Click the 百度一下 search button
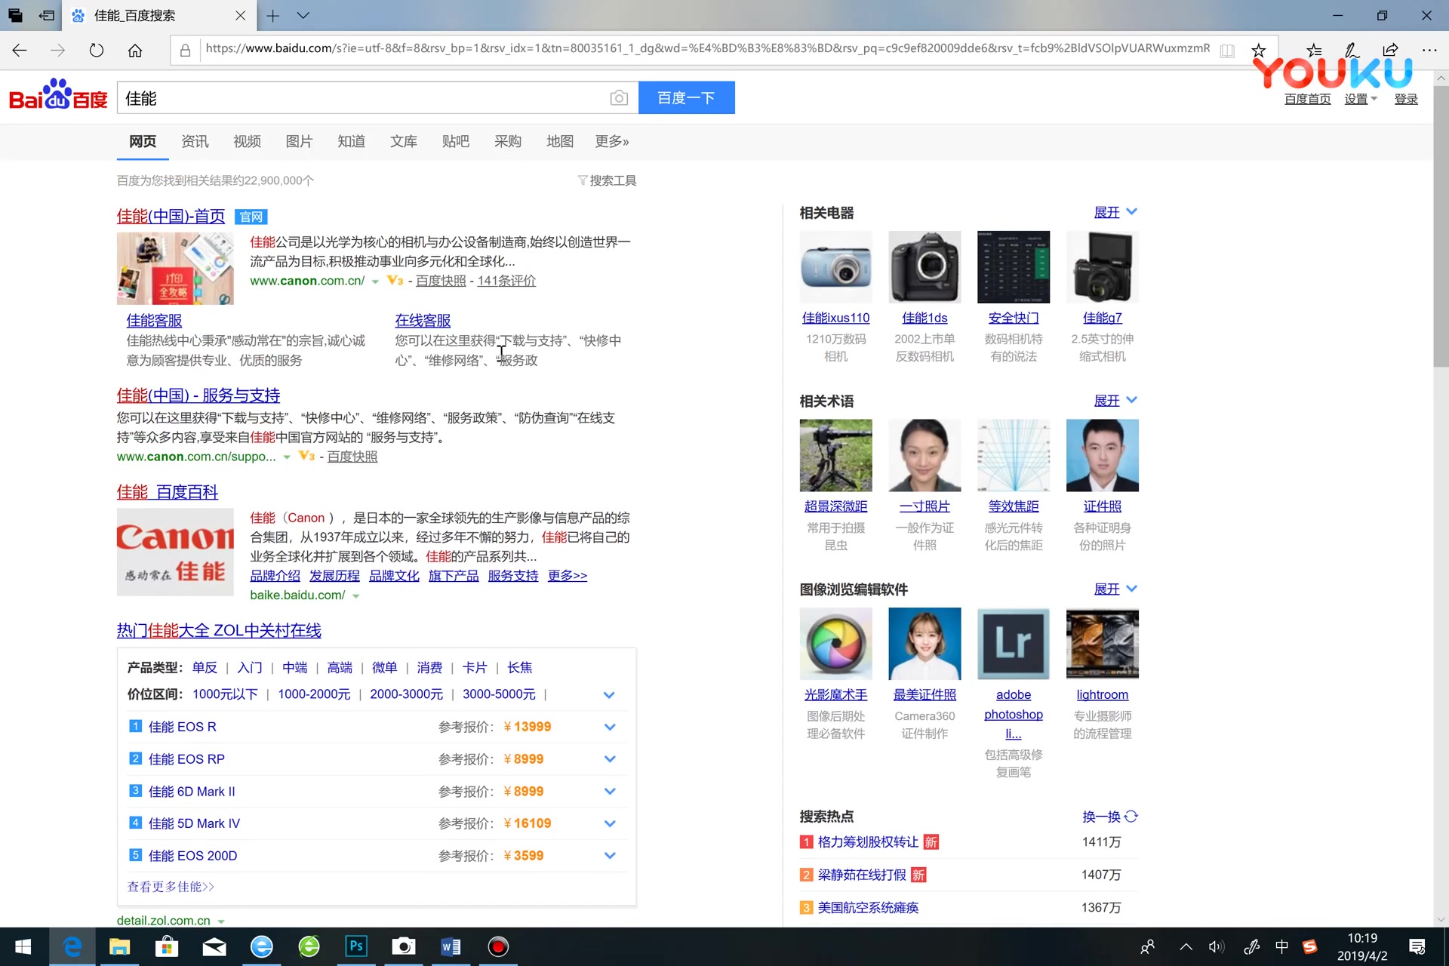Image resolution: width=1449 pixels, height=966 pixels. pyautogui.click(x=686, y=97)
